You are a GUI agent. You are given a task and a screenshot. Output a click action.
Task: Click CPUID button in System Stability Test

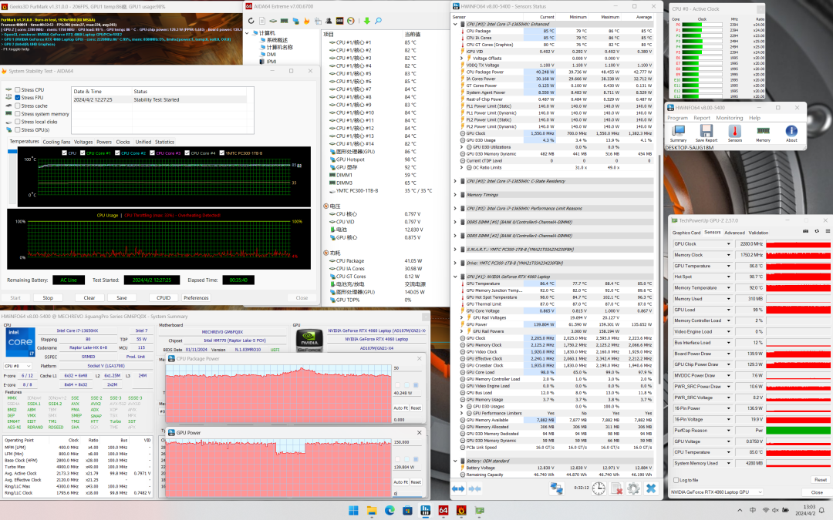coord(164,297)
